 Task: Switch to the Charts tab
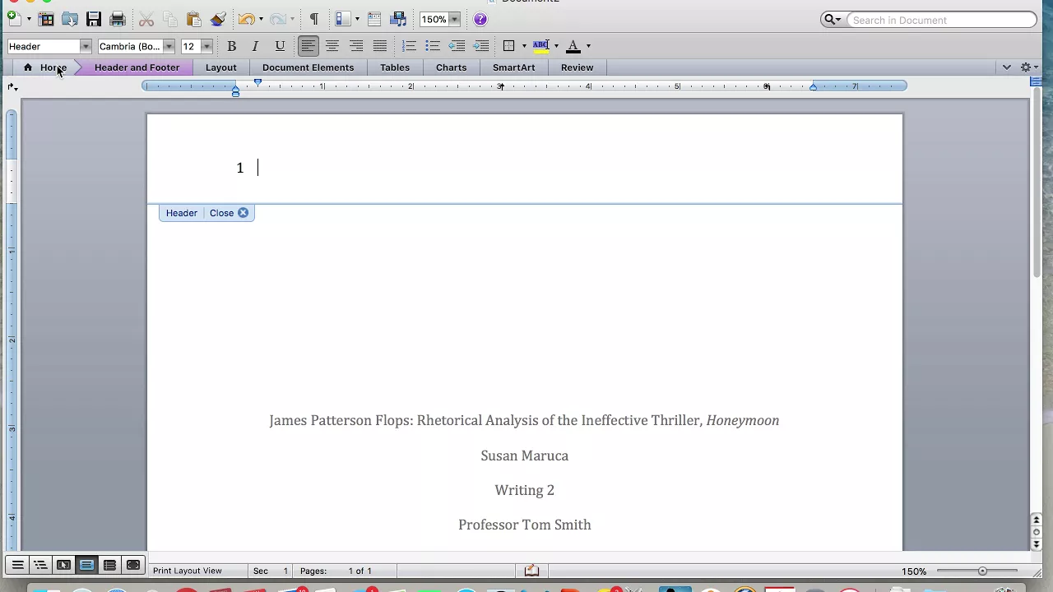point(451,67)
